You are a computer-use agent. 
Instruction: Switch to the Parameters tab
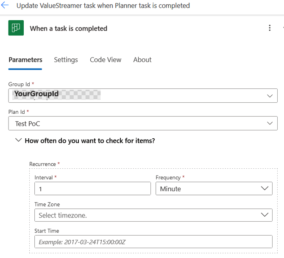pyautogui.click(x=25, y=60)
